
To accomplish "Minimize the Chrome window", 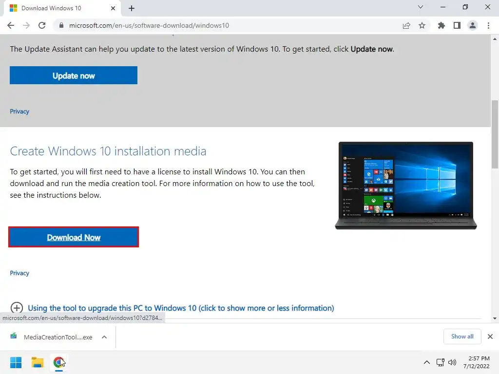I will 442,7.
